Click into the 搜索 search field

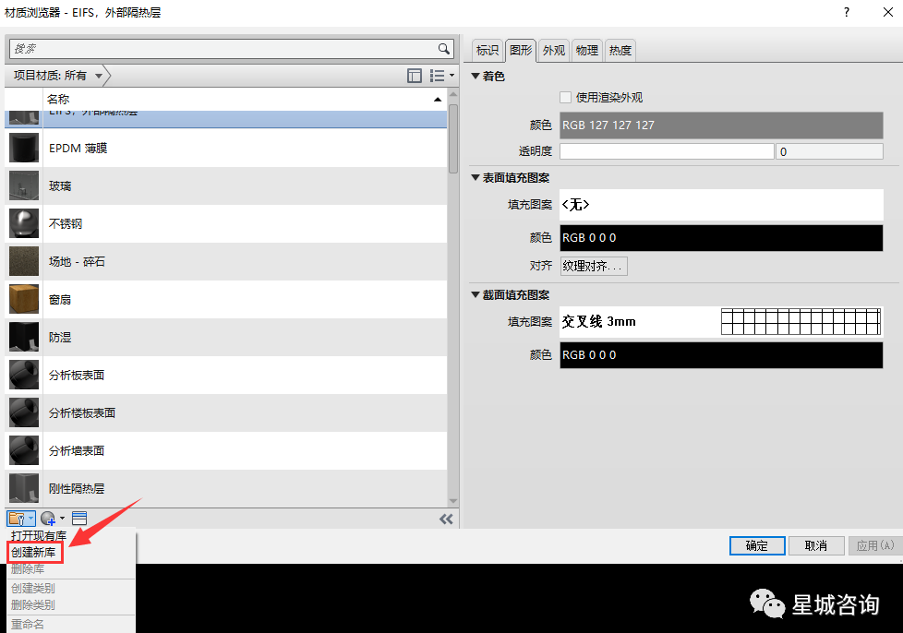tap(222, 48)
